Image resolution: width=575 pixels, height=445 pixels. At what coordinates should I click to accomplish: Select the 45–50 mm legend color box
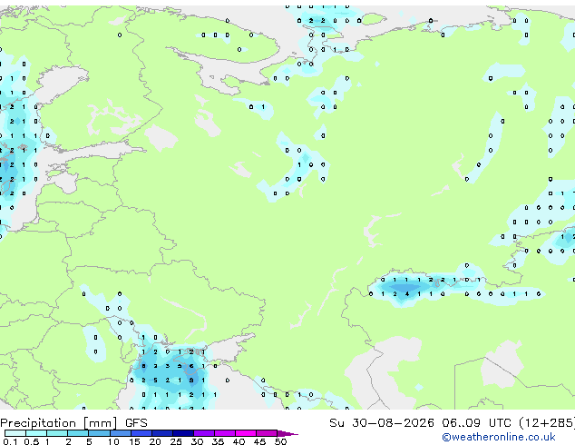(x=267, y=433)
